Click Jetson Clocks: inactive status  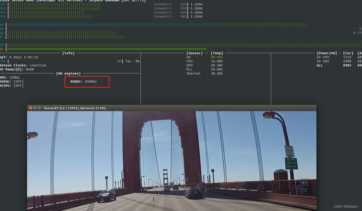pyautogui.click(x=23, y=65)
